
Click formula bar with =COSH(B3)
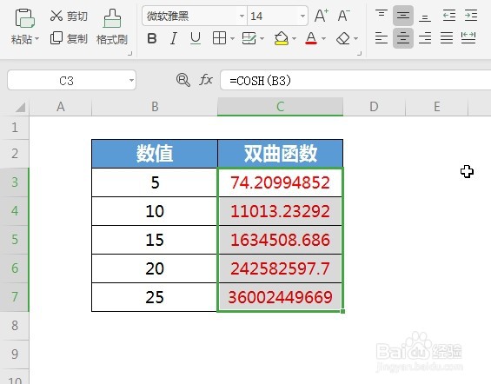coord(355,81)
